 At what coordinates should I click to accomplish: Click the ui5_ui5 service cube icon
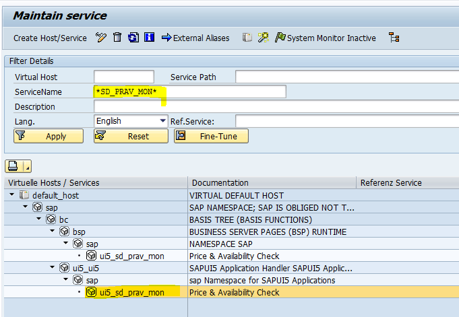[x=65, y=268]
